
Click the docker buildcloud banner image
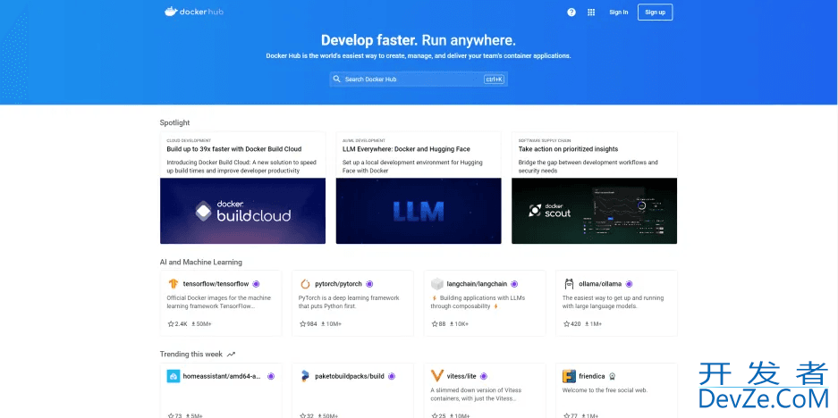242,211
